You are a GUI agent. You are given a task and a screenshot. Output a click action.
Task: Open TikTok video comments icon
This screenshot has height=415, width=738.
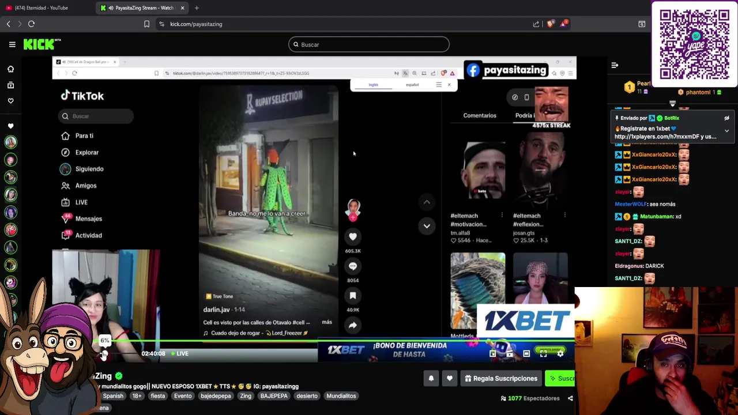click(x=353, y=266)
